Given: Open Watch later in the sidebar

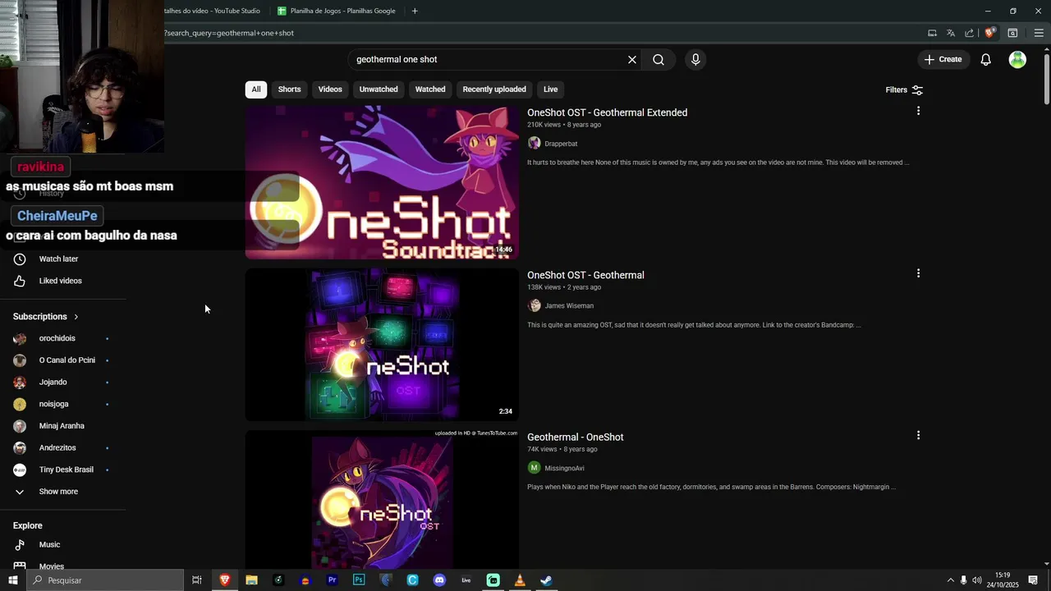Looking at the screenshot, I should [58, 259].
